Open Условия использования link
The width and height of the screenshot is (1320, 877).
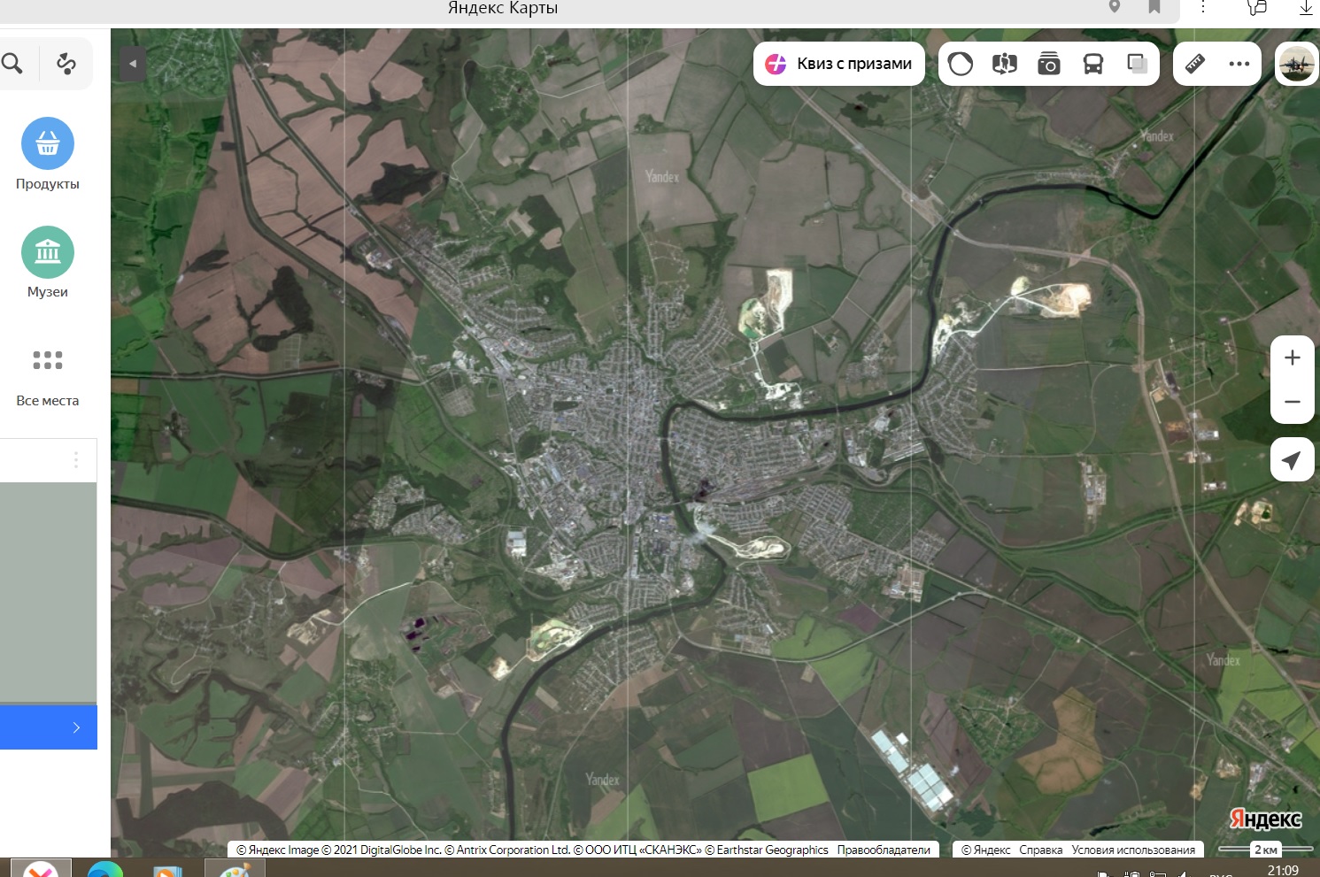[1133, 850]
